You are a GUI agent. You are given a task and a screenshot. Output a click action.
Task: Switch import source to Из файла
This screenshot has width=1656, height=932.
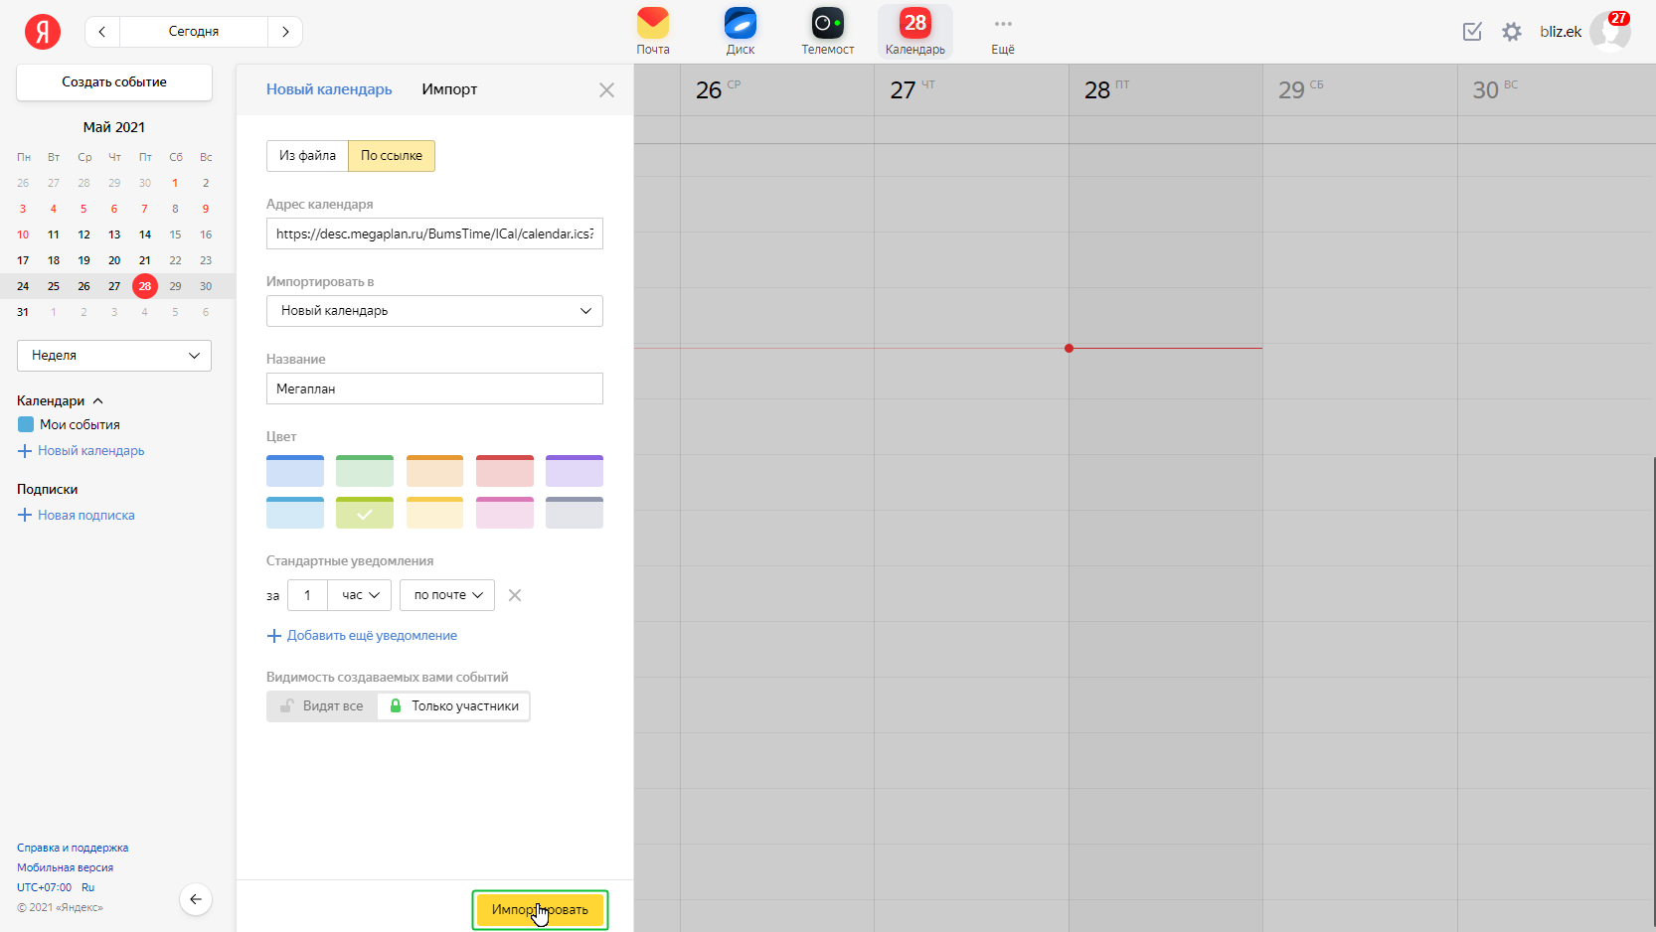pyautogui.click(x=307, y=156)
